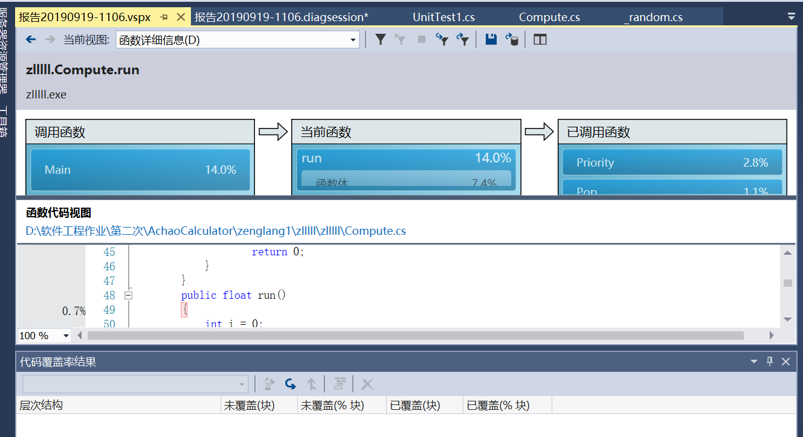Click the 已调用函数 header

[x=672, y=132]
